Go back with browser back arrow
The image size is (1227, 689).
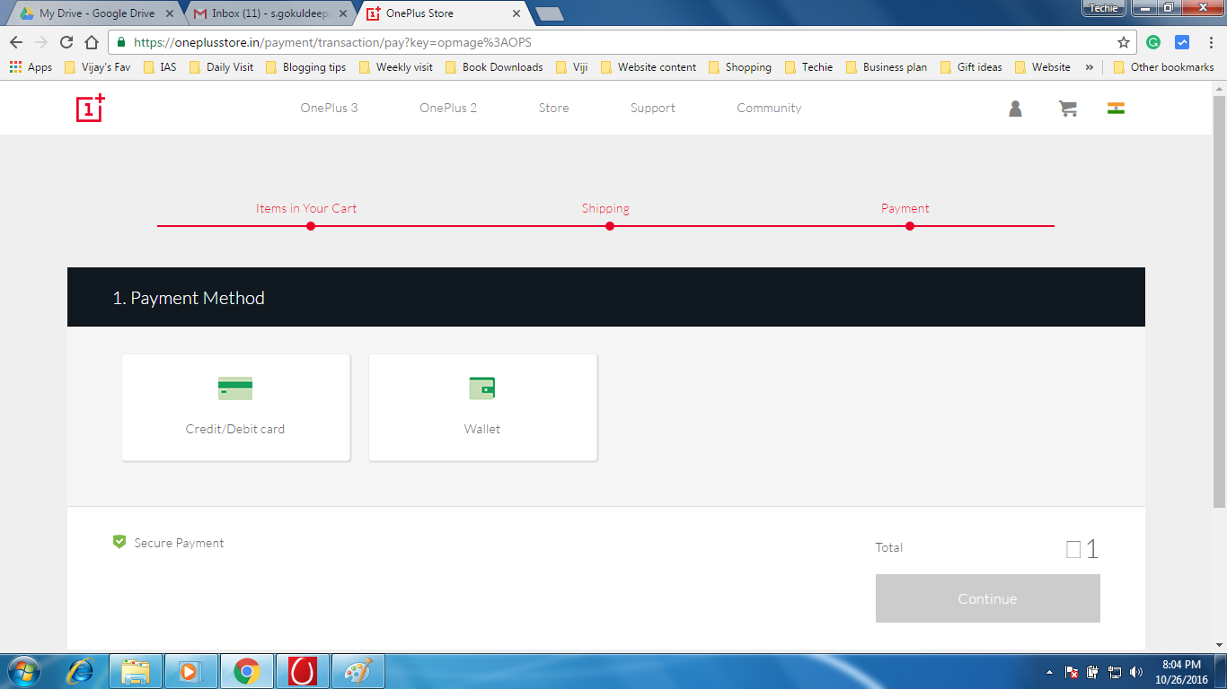16,42
